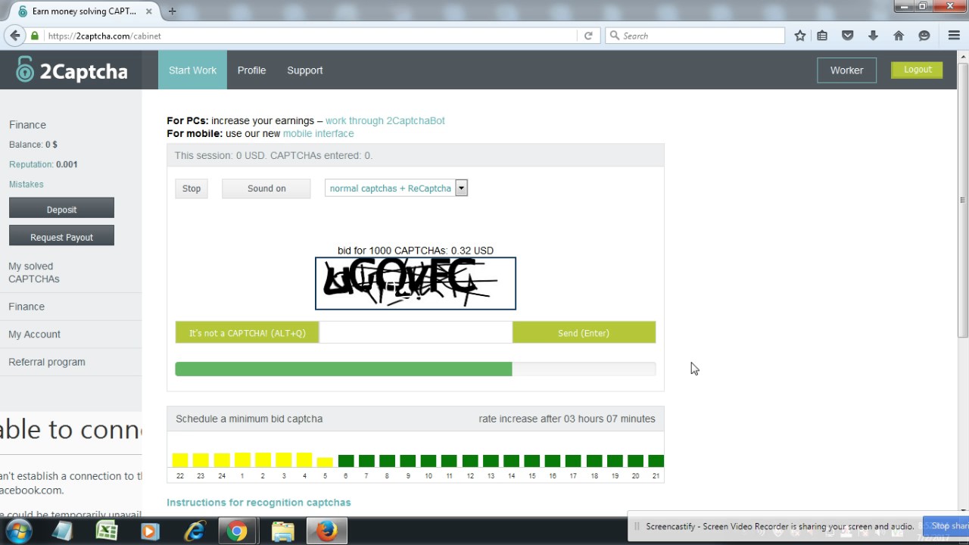The width and height of the screenshot is (969, 545).
Task: Go to the Firefox home icon
Action: tap(899, 36)
